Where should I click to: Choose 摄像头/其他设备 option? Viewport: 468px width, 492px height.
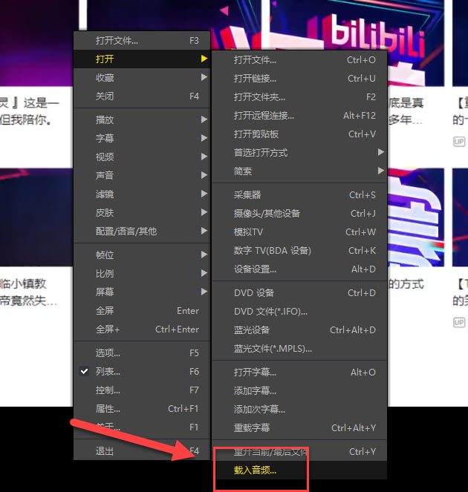click(267, 214)
